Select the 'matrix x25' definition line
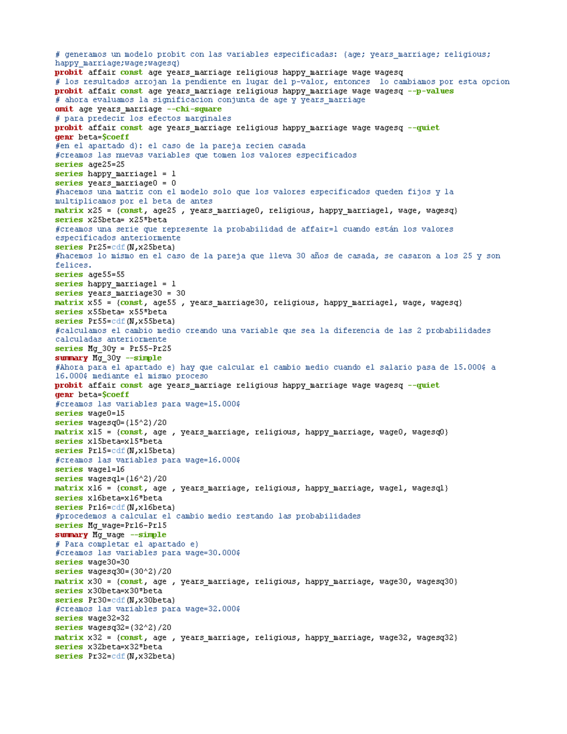 pyautogui.click(x=256, y=210)
